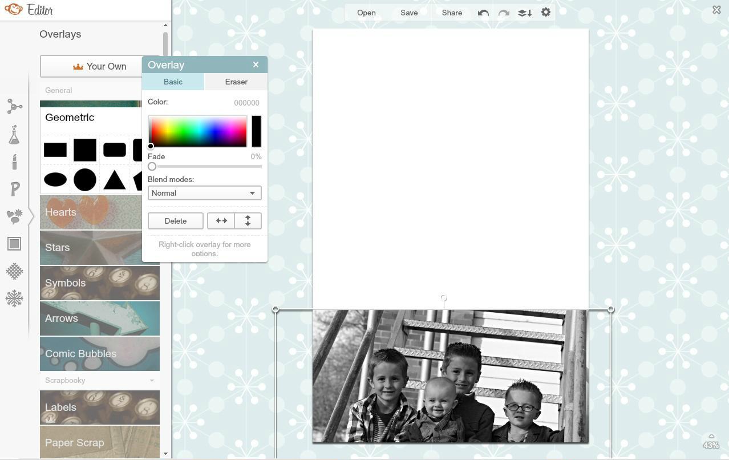Add the circle geometric shape
729x460 pixels.
[85, 180]
